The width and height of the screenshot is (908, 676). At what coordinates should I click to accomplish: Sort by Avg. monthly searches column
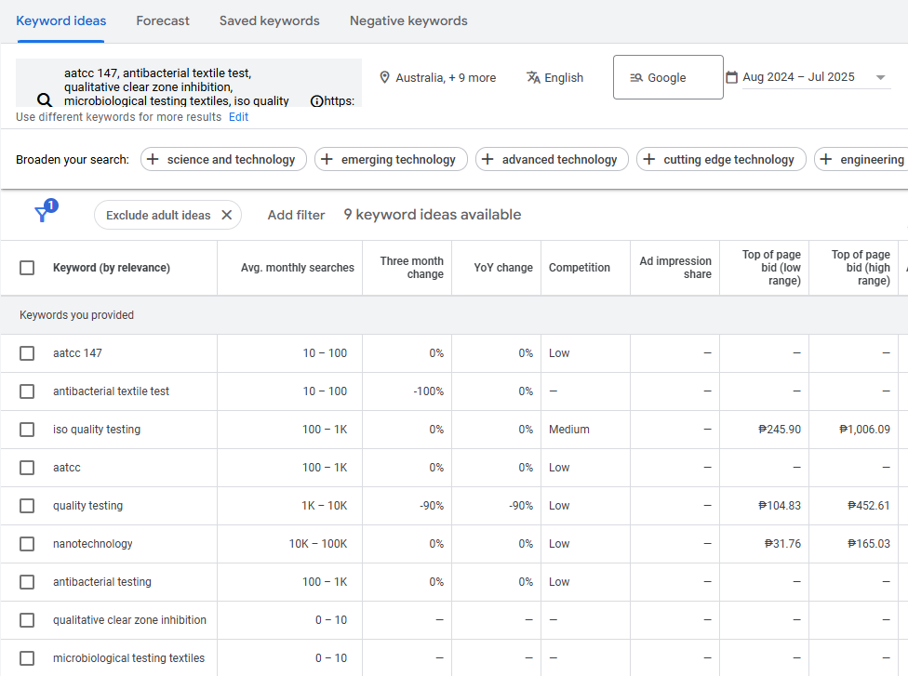(x=297, y=268)
